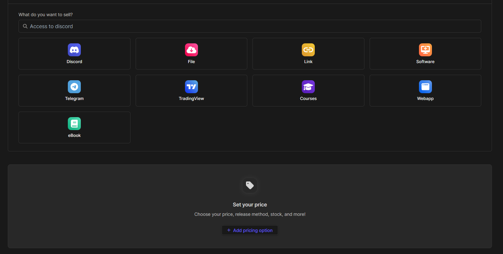The width and height of the screenshot is (503, 254).
Task: Focus the 'Access to discord' search field
Action: click(250, 26)
